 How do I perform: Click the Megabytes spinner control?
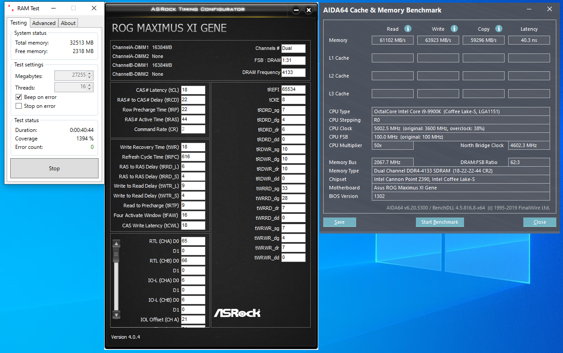90,75
